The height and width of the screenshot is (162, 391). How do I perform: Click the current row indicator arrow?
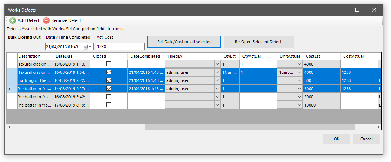10,89
